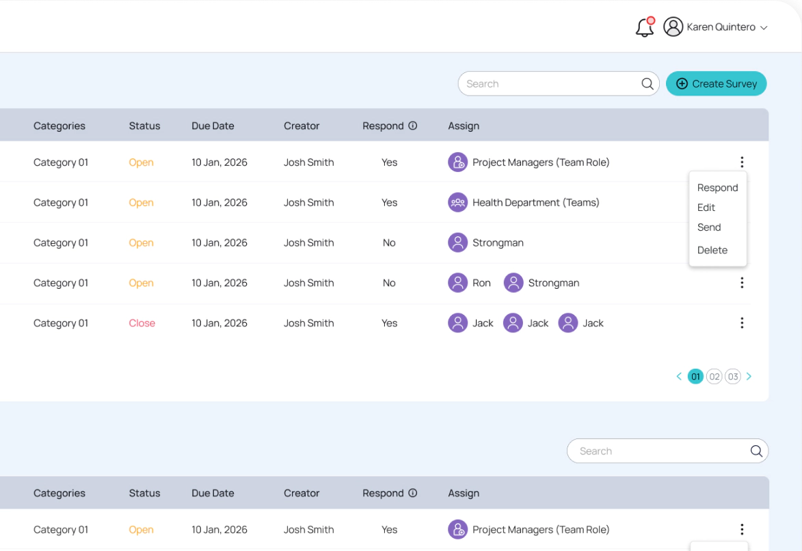Click the magnifier icon in lower search bar
802x551 pixels.
[x=756, y=451]
